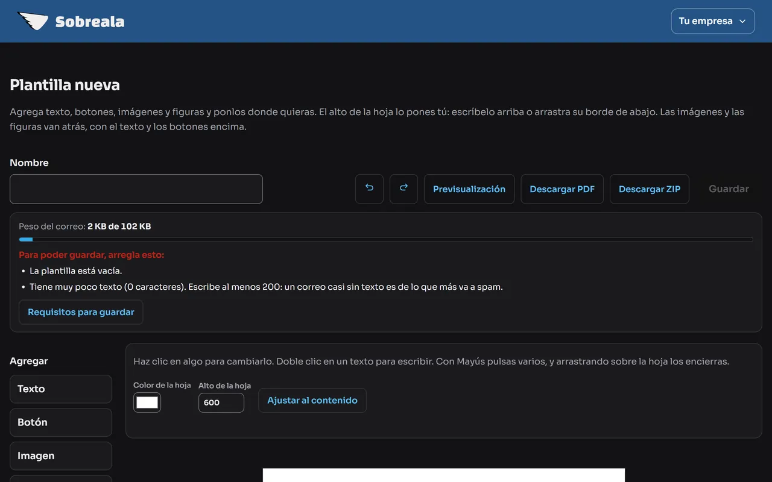
Task: Open the Color de la hoja swatch
Action: point(147,402)
